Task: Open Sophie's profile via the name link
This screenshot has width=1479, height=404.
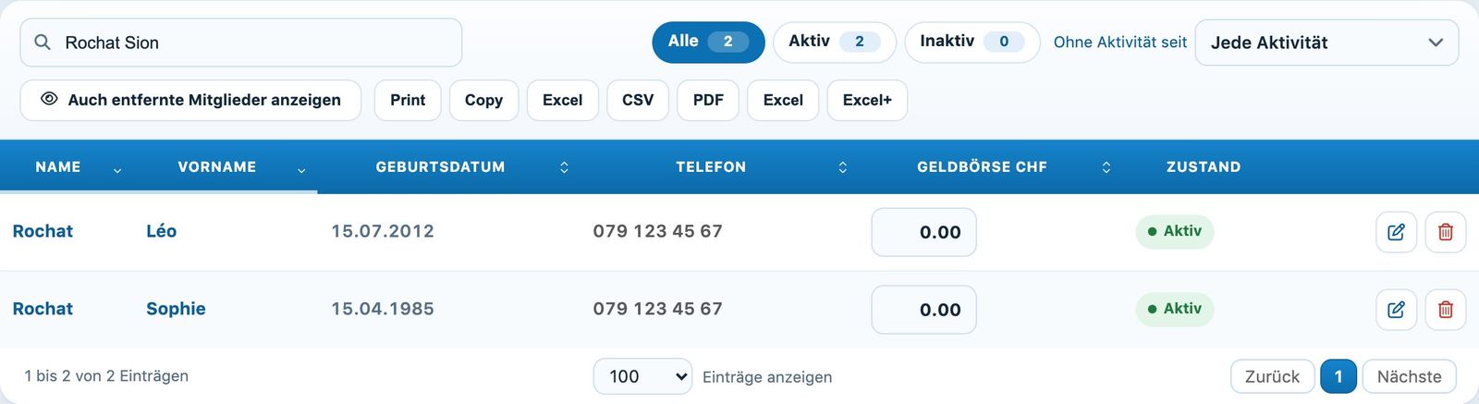Action: [x=176, y=309]
